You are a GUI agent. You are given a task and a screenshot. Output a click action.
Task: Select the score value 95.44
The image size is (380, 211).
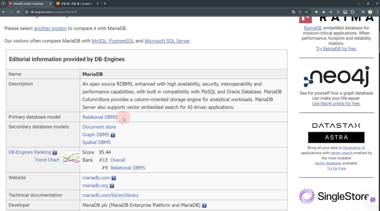pyautogui.click(x=105, y=152)
